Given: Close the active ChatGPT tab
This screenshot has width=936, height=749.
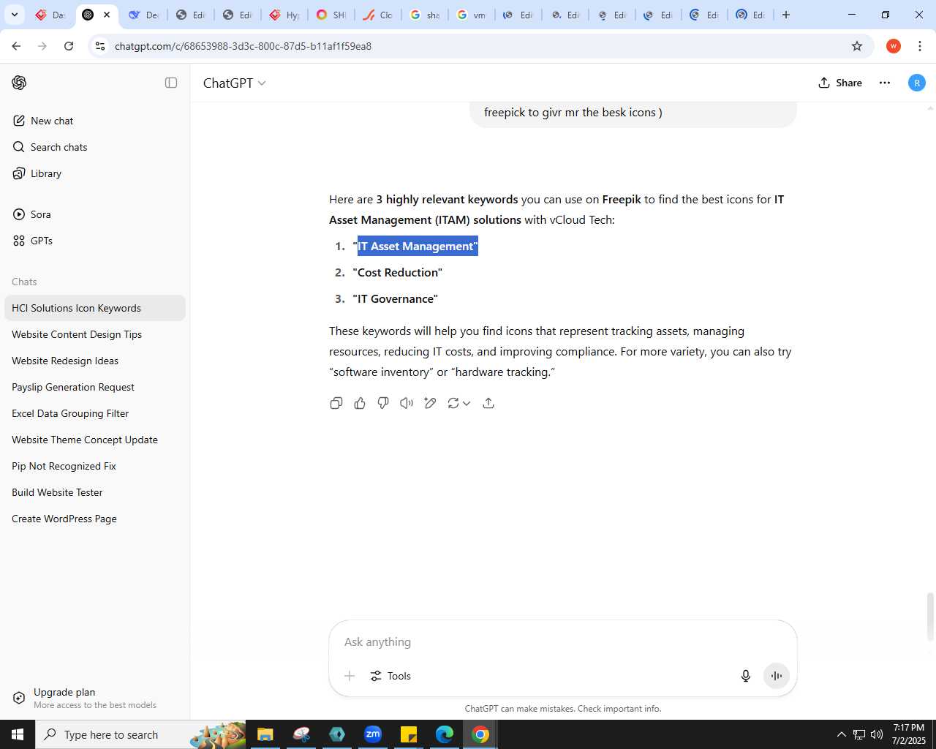Looking at the screenshot, I should tap(107, 15).
